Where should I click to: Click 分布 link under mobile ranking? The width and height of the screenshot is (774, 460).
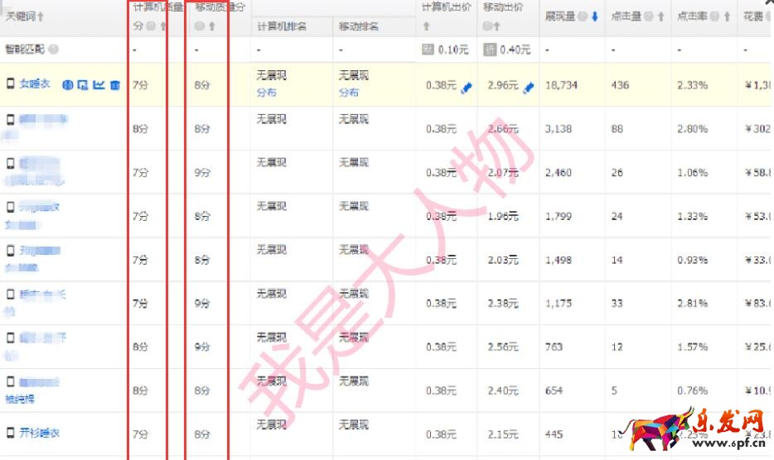click(348, 93)
